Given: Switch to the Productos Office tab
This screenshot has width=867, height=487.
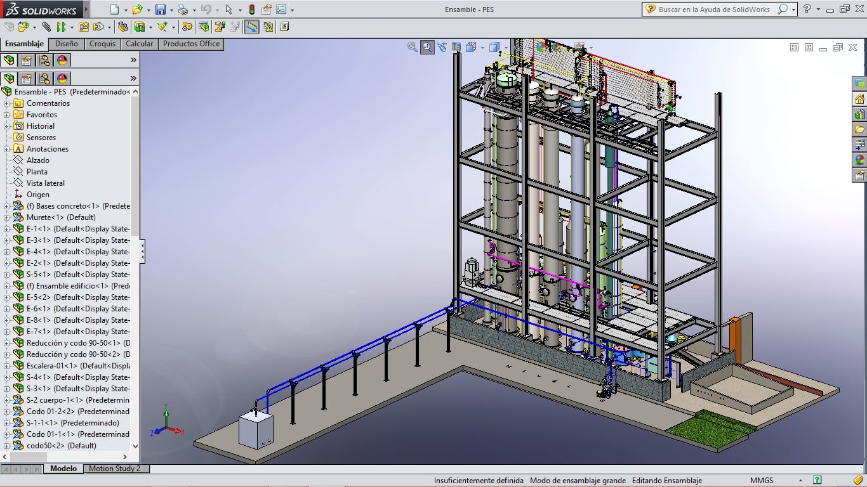Looking at the screenshot, I should 191,44.
